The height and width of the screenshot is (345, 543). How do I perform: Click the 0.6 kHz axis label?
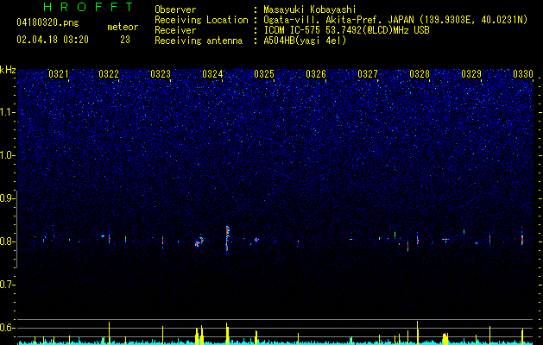pos(8,328)
